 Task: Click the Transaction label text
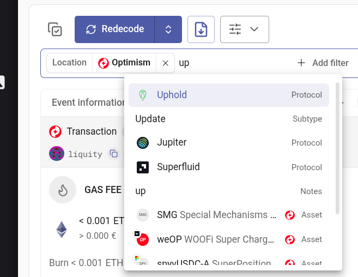pyautogui.click(x=92, y=131)
